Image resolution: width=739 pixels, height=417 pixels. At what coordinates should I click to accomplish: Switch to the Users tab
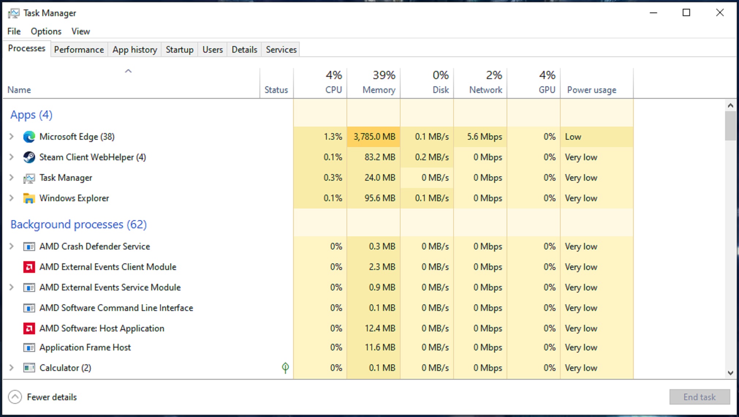(213, 50)
